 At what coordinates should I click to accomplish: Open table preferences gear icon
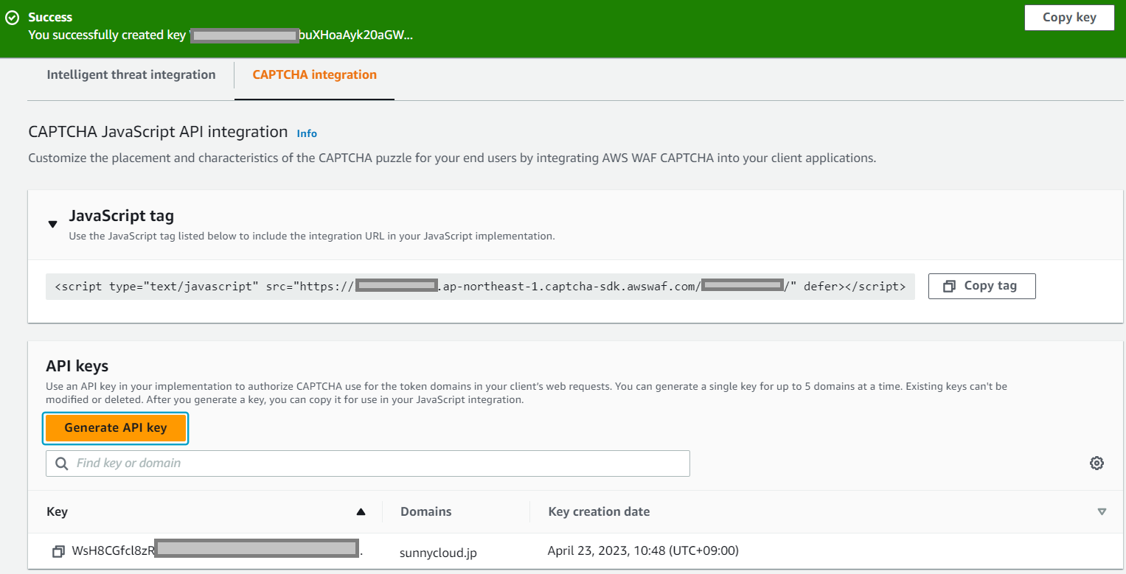1097,463
